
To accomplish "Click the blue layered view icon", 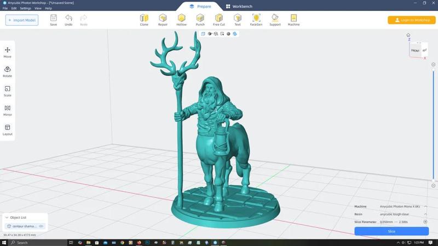I will (235, 34).
